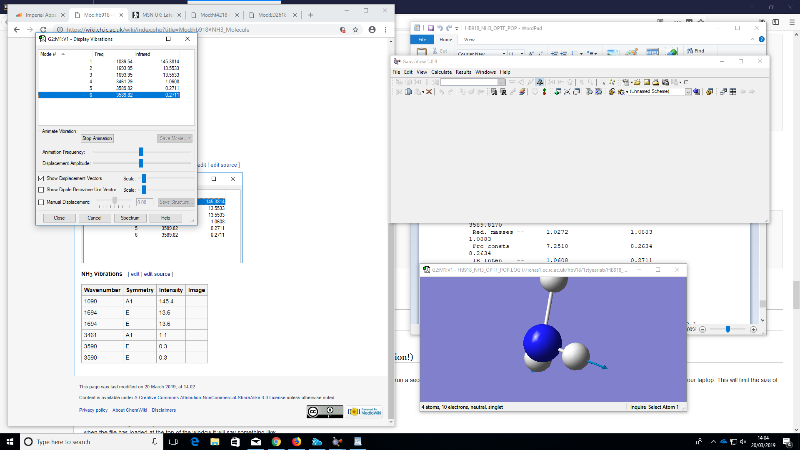Click the red X Delete icon in GaussView
The image size is (800, 450).
[429, 92]
